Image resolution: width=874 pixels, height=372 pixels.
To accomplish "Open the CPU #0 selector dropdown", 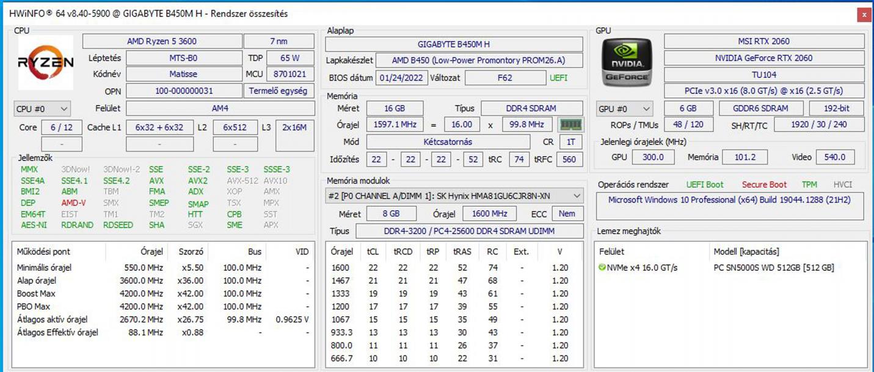I will coord(42,109).
